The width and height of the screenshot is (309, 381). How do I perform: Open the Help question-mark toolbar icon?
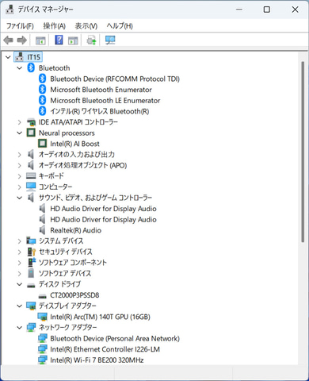point(59,40)
